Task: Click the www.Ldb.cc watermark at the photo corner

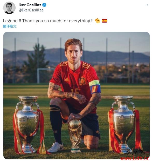Action: (135, 158)
